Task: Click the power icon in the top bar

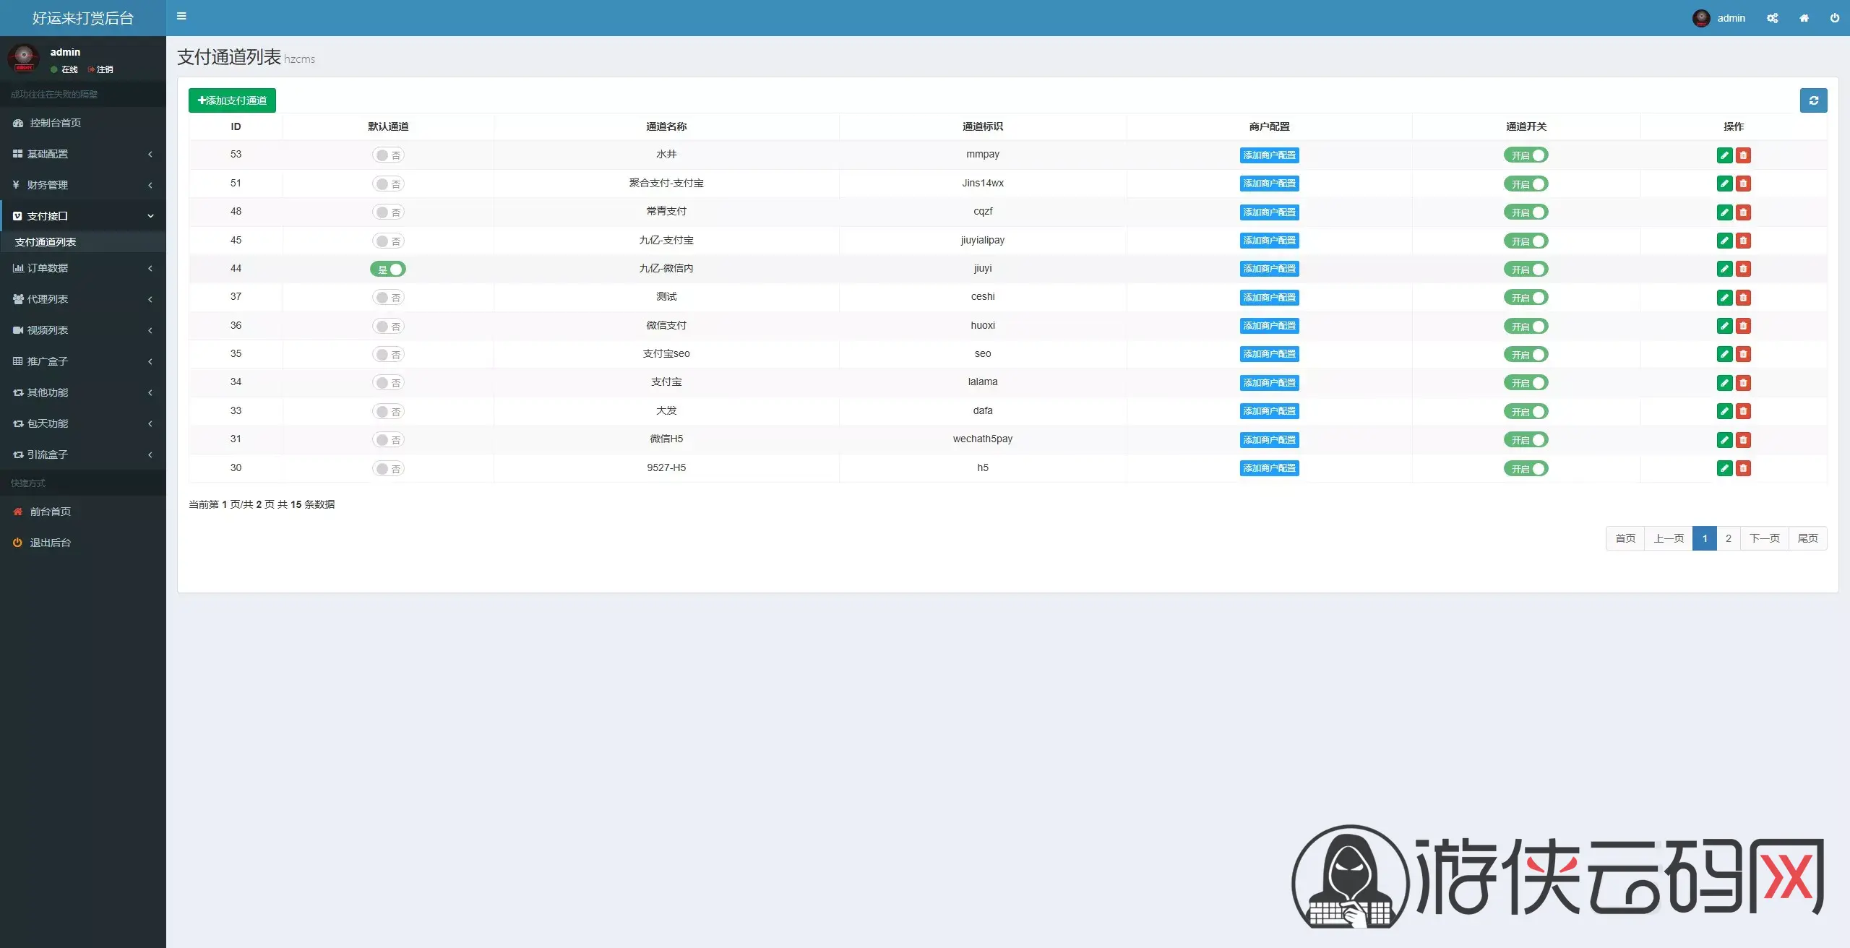Action: click(x=1834, y=18)
